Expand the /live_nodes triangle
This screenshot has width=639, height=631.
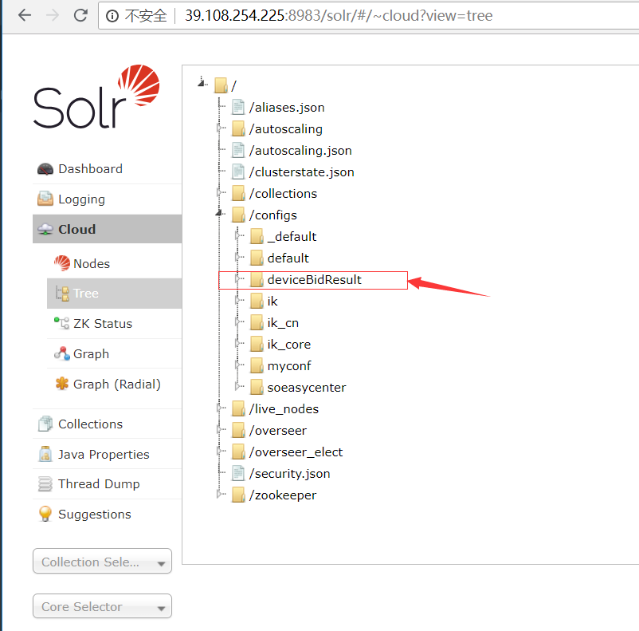coord(220,408)
